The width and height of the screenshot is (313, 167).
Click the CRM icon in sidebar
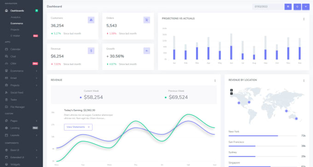6,64
